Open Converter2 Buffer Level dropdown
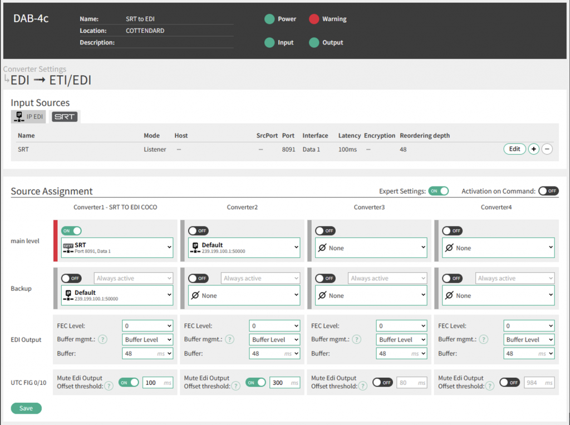This screenshot has height=425, width=570. coord(274,340)
